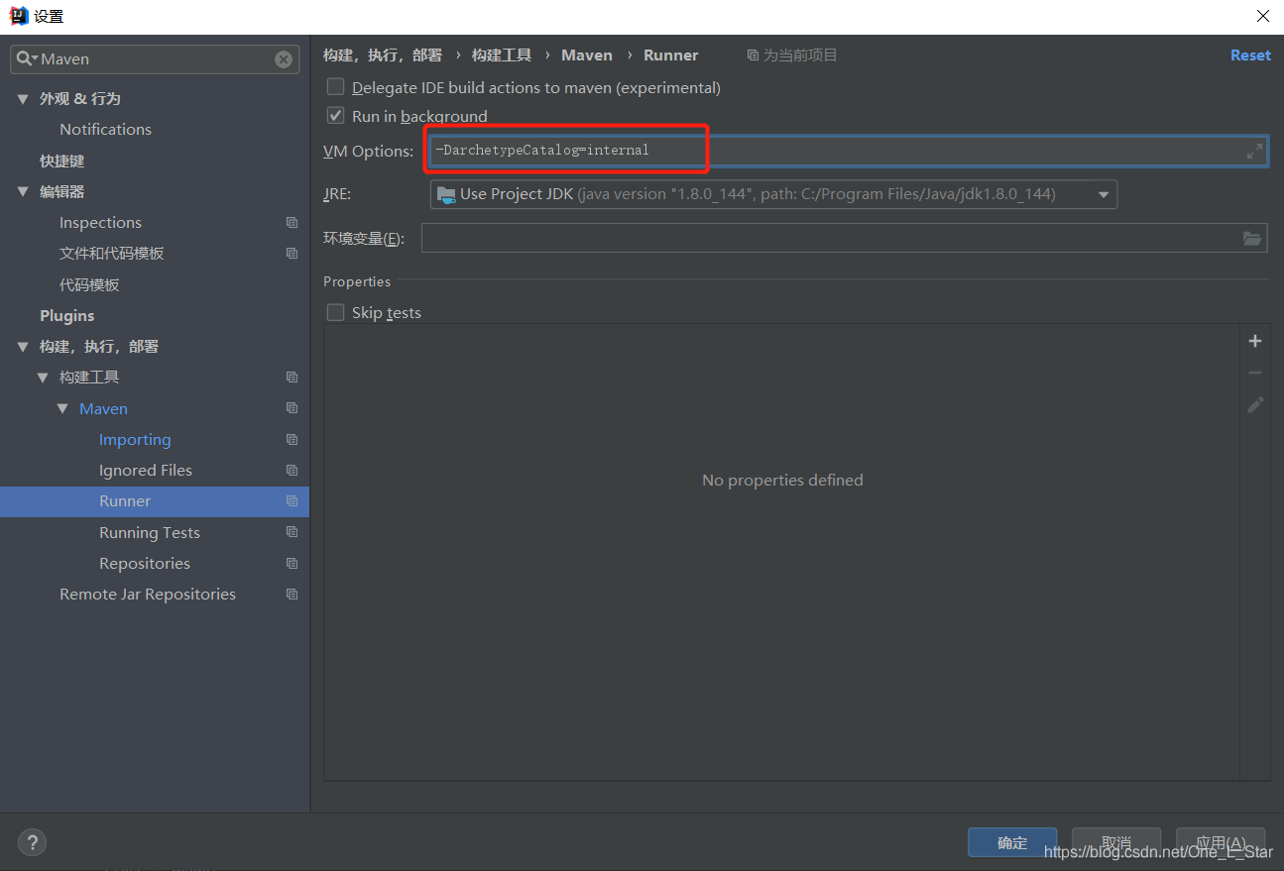Select 文件和代码模板 page
This screenshot has height=871, width=1284.
tap(111, 253)
